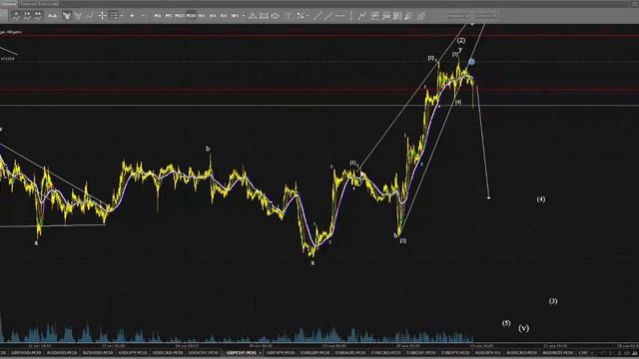
Task: Select the (v) wave label
Action: tap(523, 328)
